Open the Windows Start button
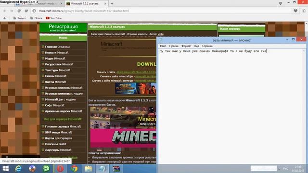Screen dimensions: 308x173 click(5, 169)
